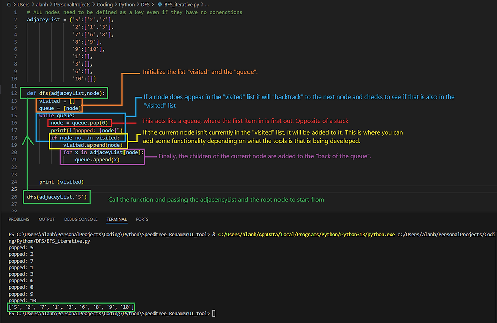Image resolution: width=497 pixels, height=323 pixels.
Task: Click the visited.append(node) line
Action: [93, 145]
